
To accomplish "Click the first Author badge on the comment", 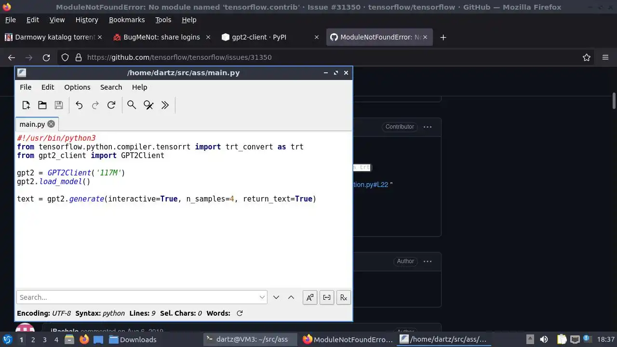I will [405, 261].
